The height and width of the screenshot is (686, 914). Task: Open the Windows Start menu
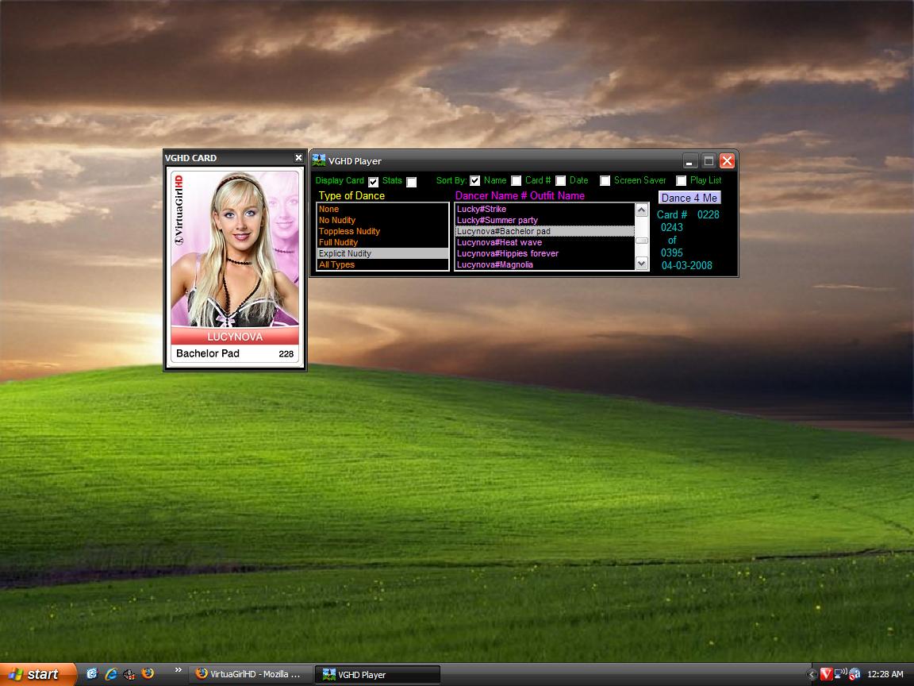pos(38,674)
